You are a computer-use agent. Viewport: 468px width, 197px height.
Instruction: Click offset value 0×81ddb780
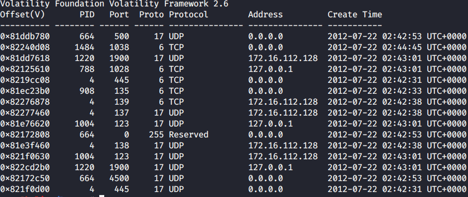25,36
